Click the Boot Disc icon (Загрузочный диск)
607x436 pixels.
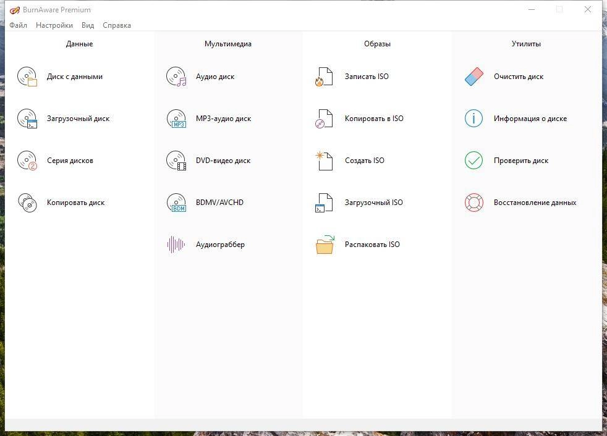[x=27, y=119]
